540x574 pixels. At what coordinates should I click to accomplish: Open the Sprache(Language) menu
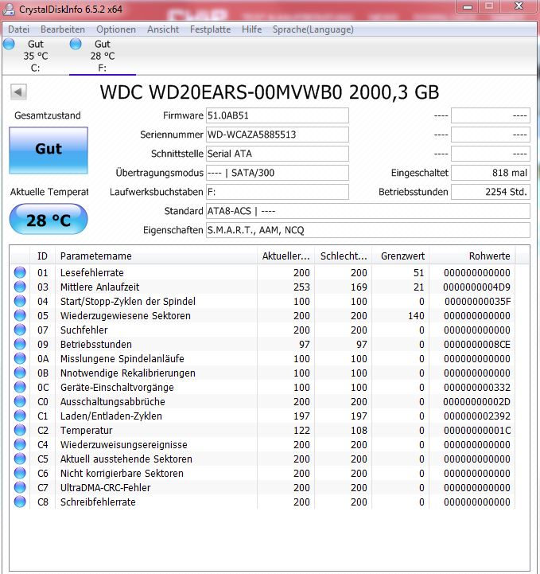click(313, 29)
